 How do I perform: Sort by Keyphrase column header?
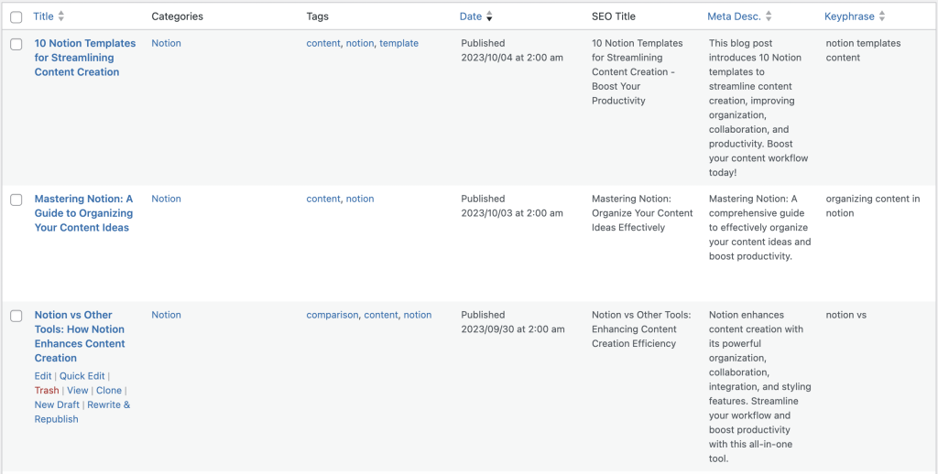click(x=849, y=16)
